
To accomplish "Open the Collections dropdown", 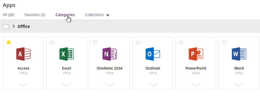I will [97, 15].
